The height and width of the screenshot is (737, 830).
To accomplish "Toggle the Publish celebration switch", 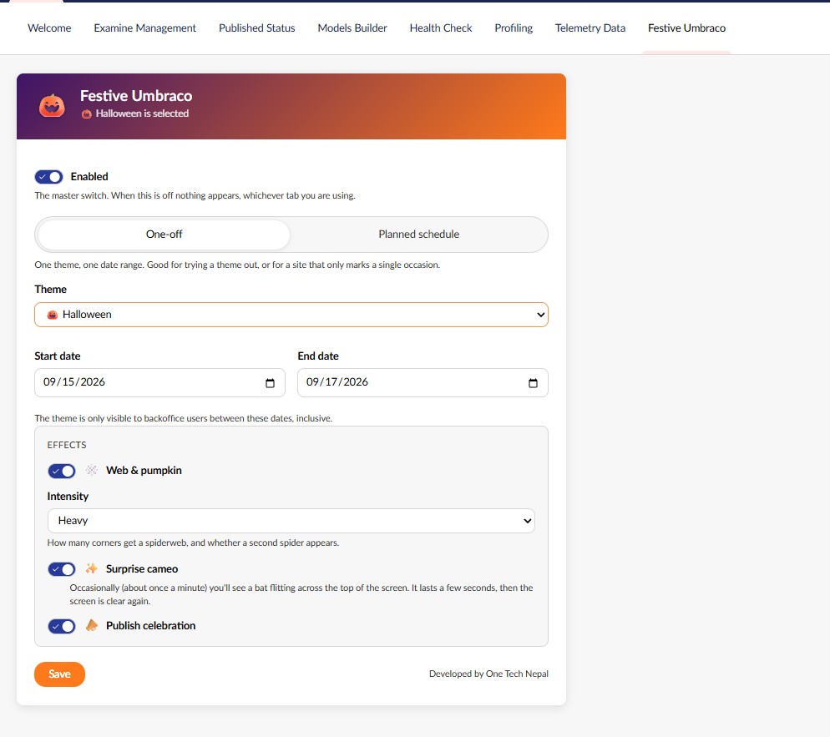I will coord(62,627).
